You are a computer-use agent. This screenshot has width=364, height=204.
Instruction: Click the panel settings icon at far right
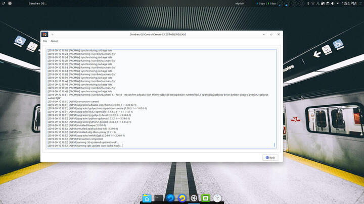click(361, 4)
